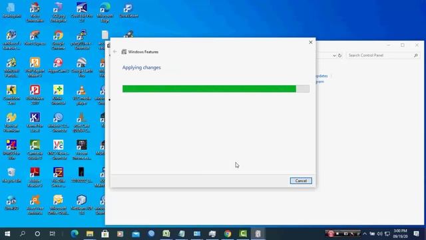Click the back arrow in Windows Features dialog
This screenshot has width=426, height=240.
[115, 52]
